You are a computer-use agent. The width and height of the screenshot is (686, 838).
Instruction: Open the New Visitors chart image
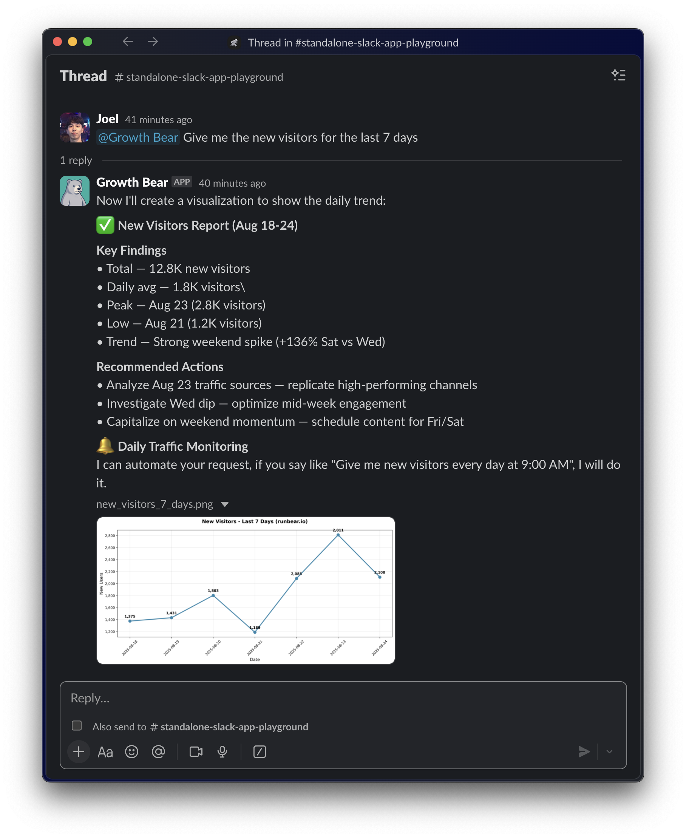pyautogui.click(x=246, y=590)
